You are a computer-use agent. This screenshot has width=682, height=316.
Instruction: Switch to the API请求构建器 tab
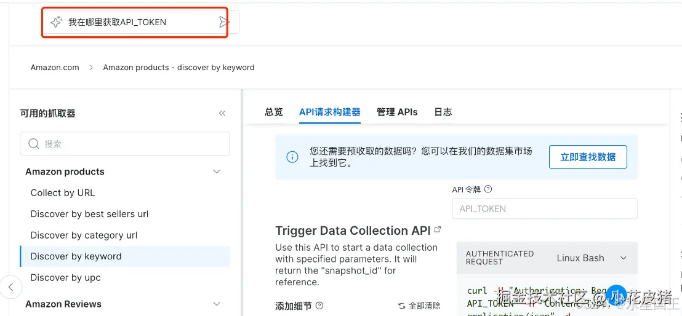pos(330,112)
